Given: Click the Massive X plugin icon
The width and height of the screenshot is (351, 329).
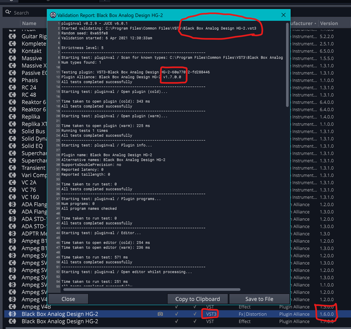Looking at the screenshot, I should coord(12,66).
